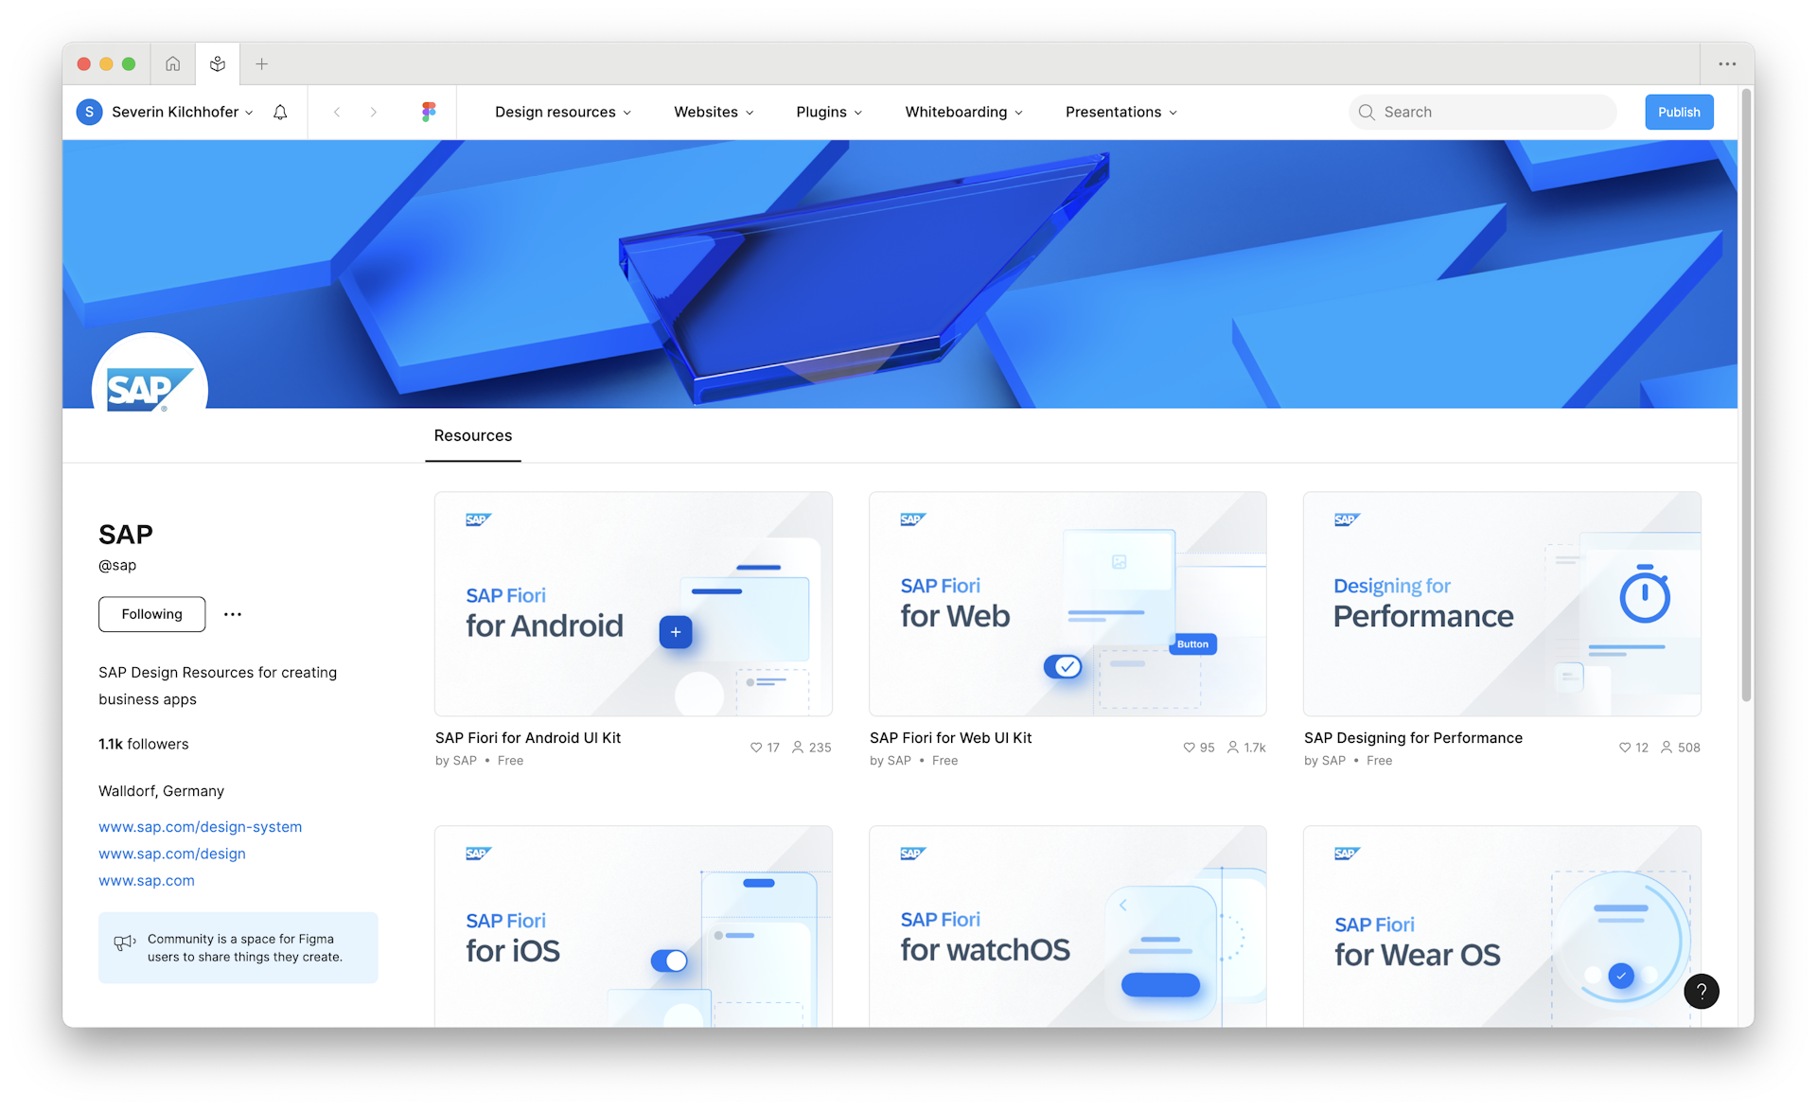Image resolution: width=1817 pixels, height=1110 pixels.
Task: Click the Publish button
Action: point(1679,112)
